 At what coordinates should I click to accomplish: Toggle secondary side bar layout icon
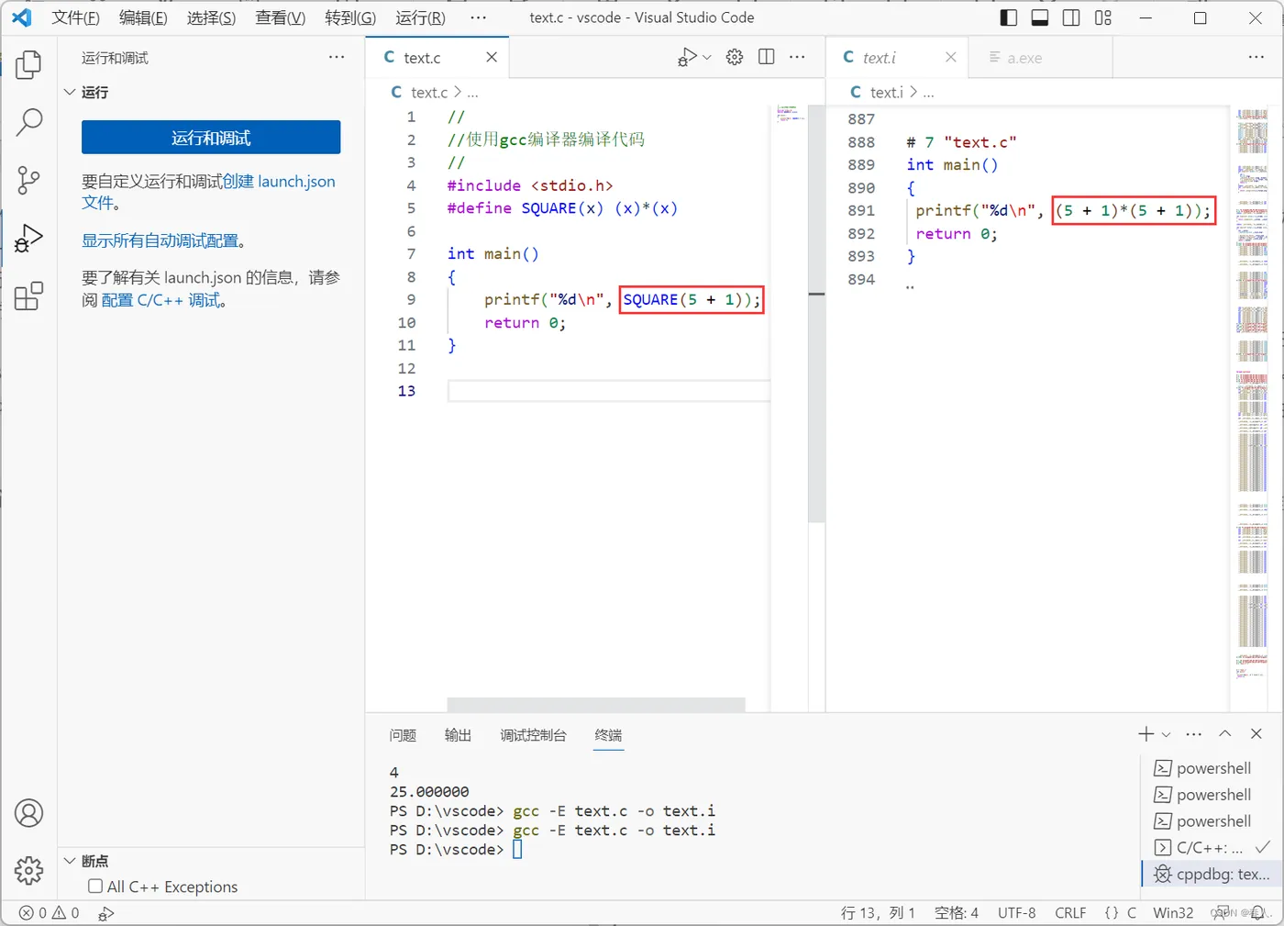(x=1071, y=17)
